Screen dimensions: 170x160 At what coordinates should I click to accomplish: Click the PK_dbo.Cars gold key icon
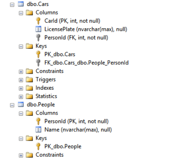[x=38, y=54]
